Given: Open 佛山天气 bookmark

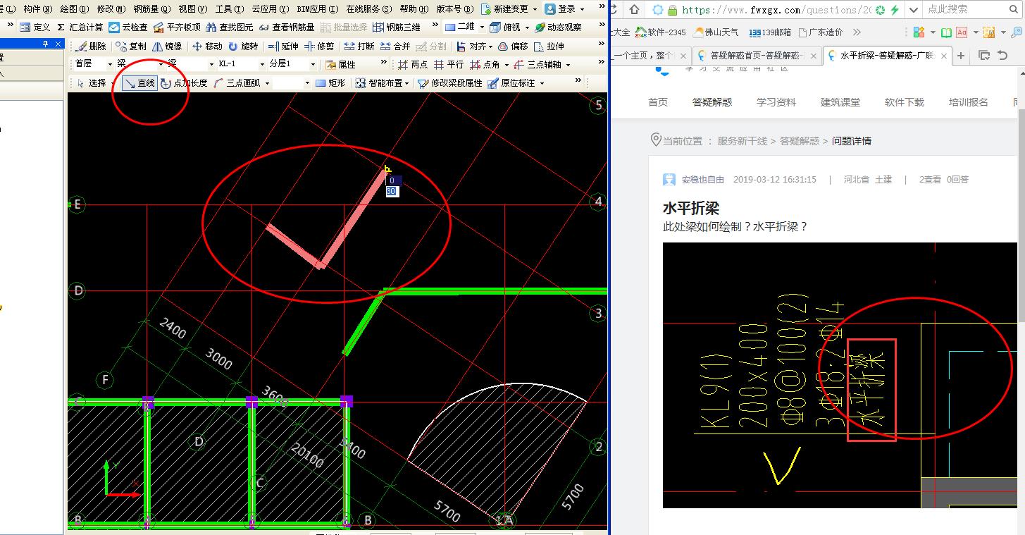Looking at the screenshot, I should [x=716, y=32].
